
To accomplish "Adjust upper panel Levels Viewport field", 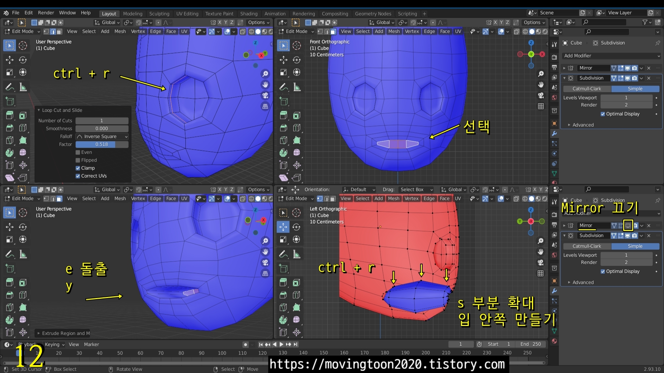I will coord(626,98).
